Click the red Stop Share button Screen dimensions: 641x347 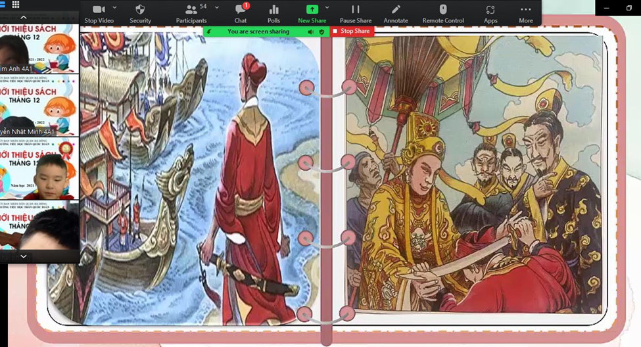352,31
